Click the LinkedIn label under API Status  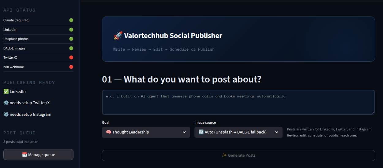[x=10, y=30]
